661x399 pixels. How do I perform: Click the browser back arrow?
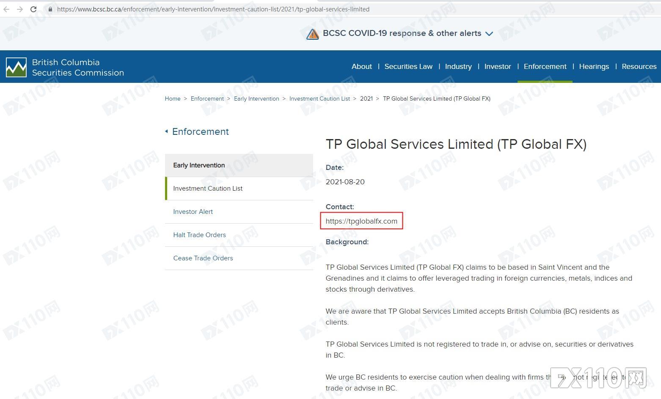tap(6, 9)
